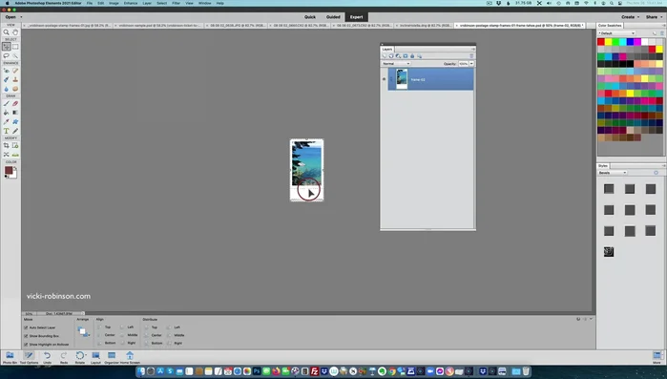Switch to Quick mode
Screen dimensions: 667x379
pyautogui.click(x=310, y=17)
